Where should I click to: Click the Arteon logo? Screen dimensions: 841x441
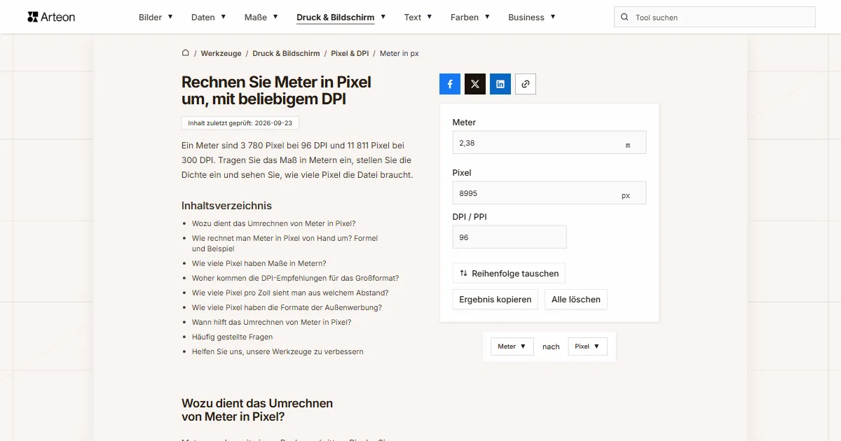tap(51, 17)
